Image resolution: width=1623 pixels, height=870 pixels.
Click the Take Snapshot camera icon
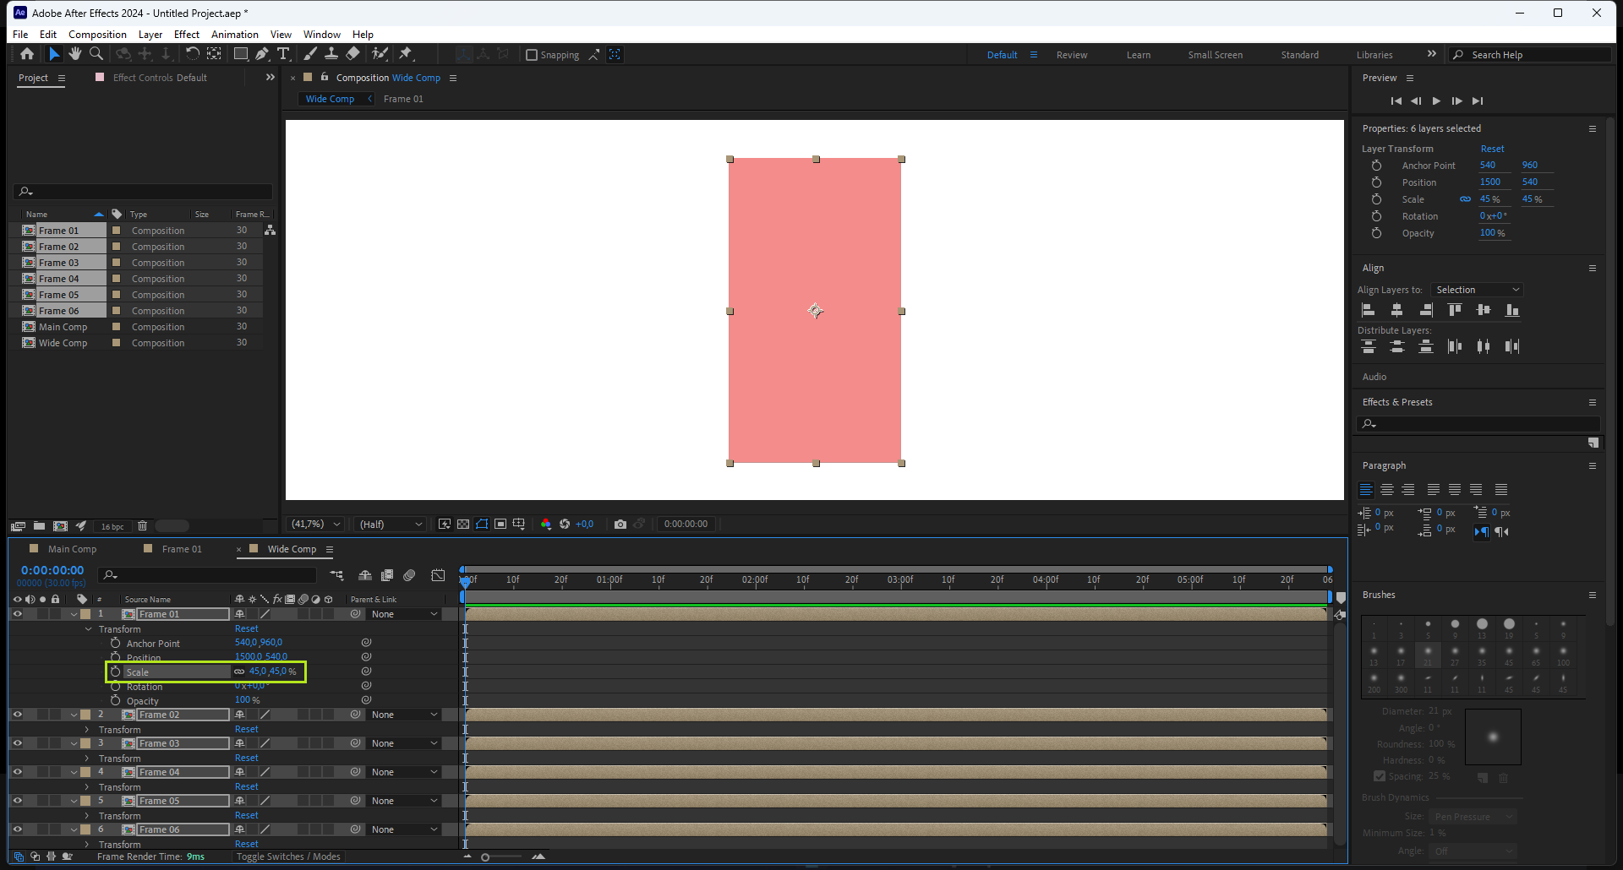tap(620, 525)
